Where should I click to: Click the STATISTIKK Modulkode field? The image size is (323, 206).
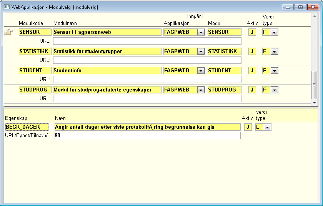click(x=35, y=51)
